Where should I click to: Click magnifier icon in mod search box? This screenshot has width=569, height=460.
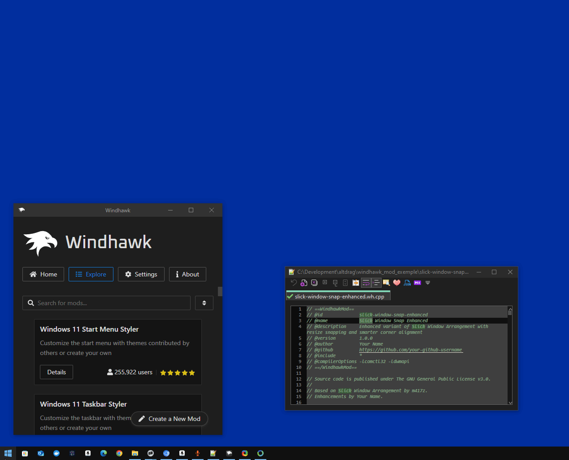pos(31,303)
